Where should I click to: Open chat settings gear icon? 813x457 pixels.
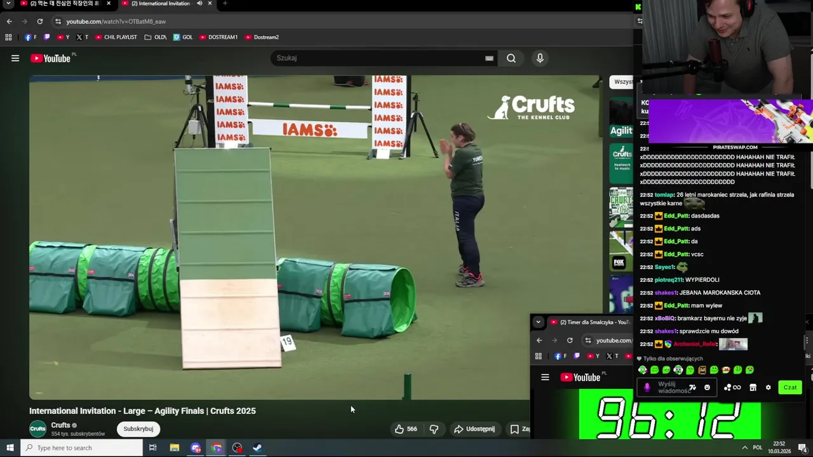[x=768, y=388]
